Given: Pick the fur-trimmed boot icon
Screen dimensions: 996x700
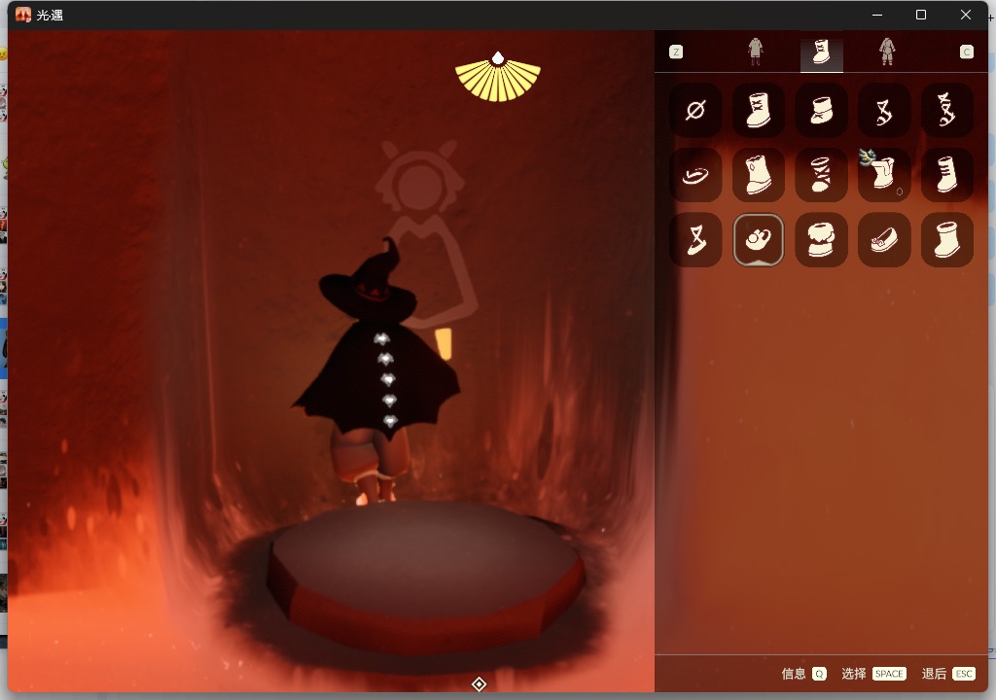Looking at the screenshot, I should (x=821, y=239).
